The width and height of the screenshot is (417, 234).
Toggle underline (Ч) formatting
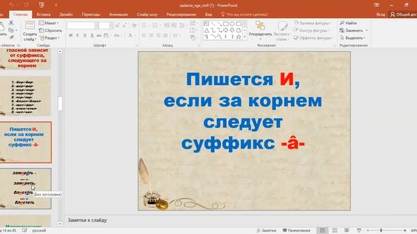point(85,35)
